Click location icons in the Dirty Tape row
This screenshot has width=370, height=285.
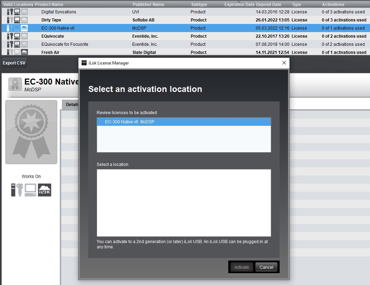[x=17, y=20]
